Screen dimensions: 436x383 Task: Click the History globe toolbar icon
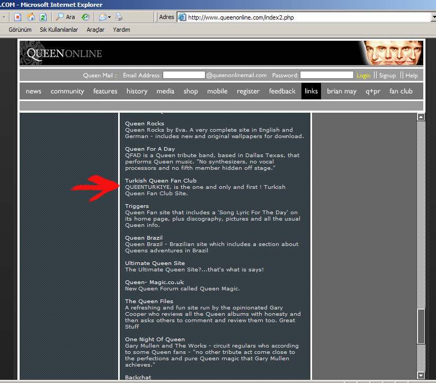(x=85, y=17)
